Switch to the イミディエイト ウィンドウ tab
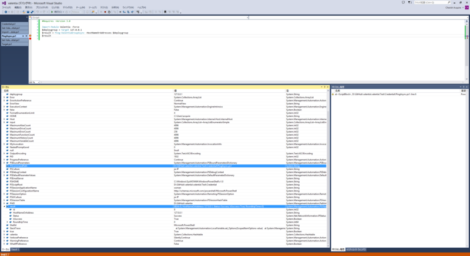470x256 pixels. click(x=356, y=250)
